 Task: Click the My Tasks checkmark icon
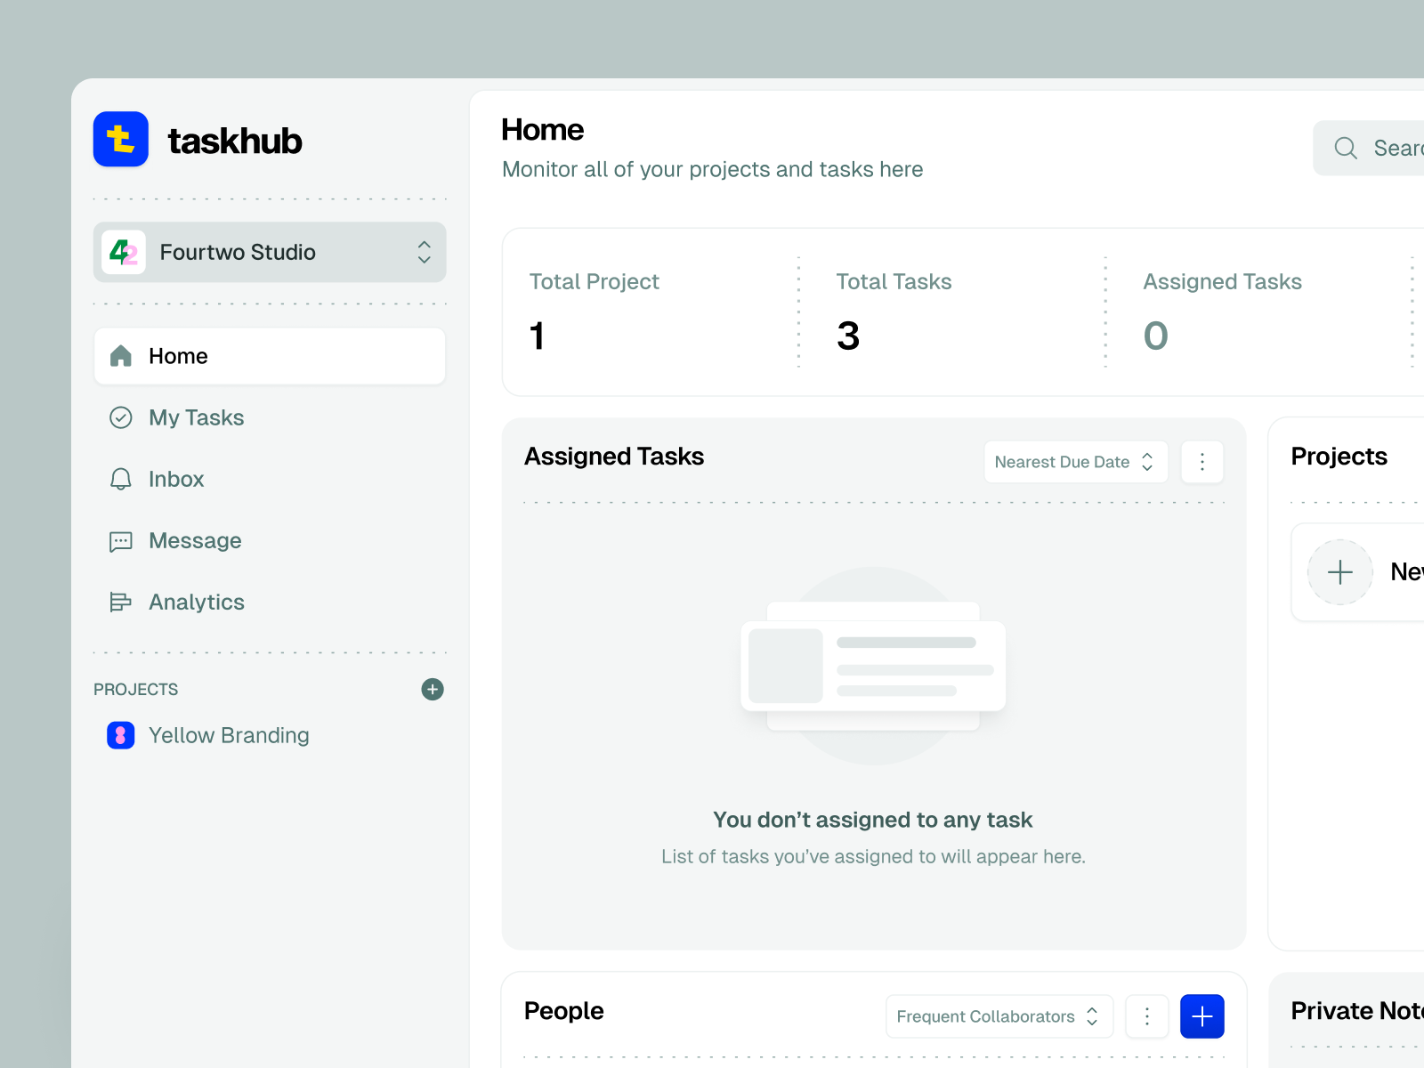click(121, 417)
